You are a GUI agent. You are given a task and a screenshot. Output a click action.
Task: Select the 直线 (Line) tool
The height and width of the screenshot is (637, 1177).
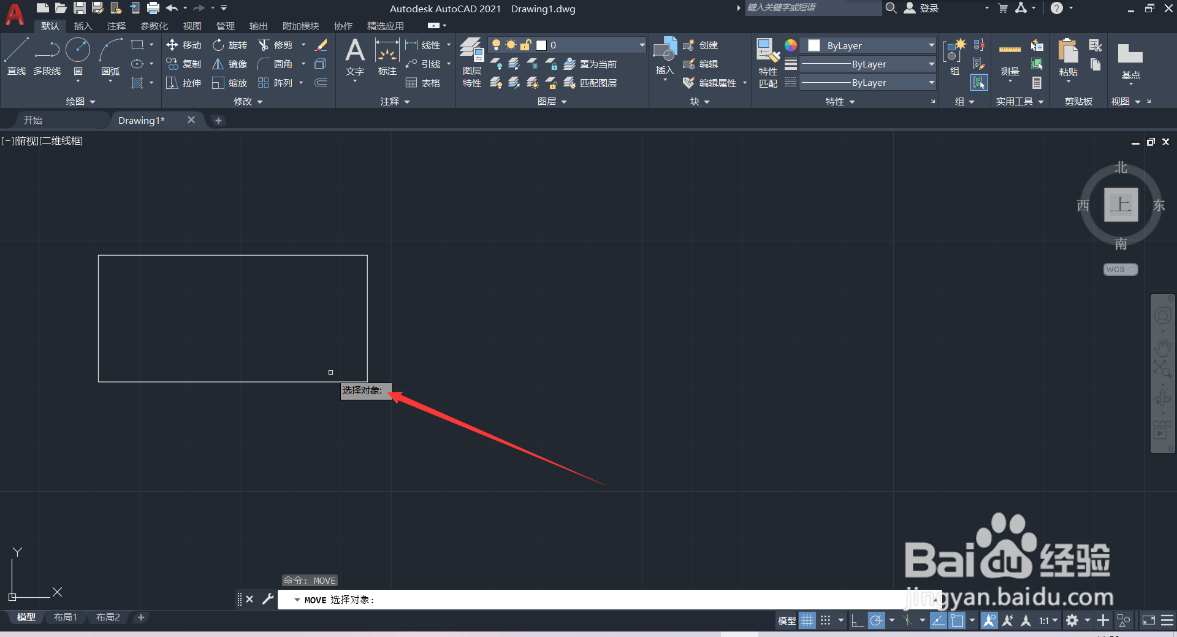(x=16, y=56)
